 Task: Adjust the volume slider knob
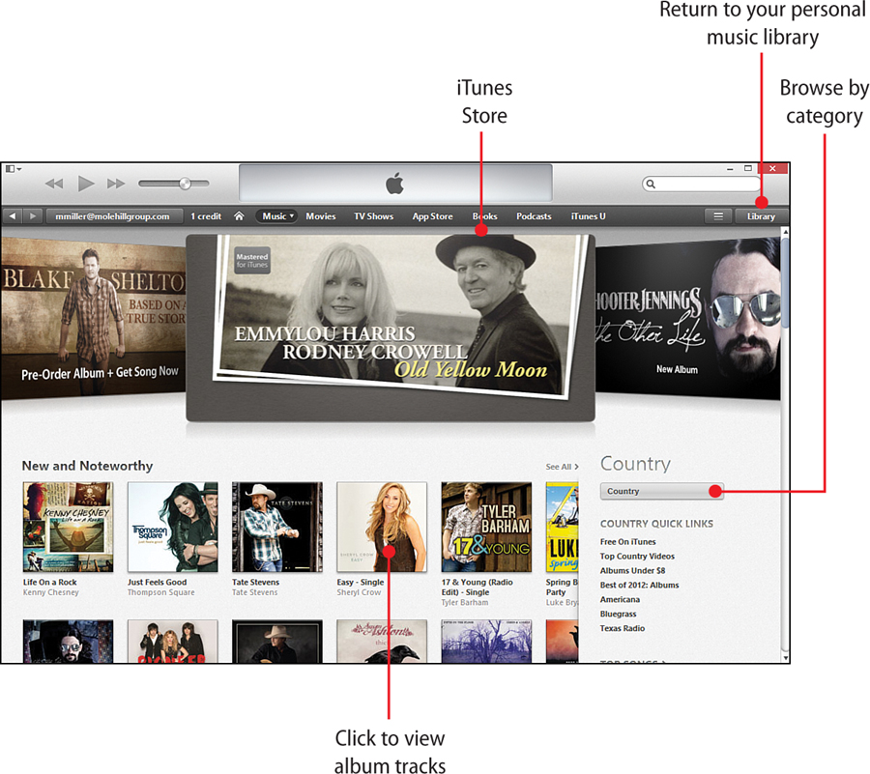(185, 184)
